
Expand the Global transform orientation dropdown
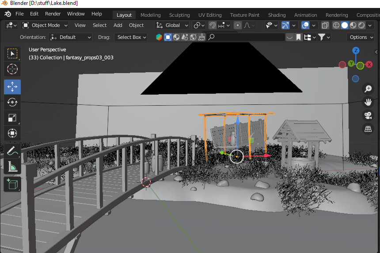[172, 25]
